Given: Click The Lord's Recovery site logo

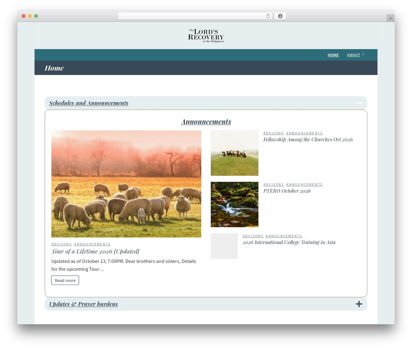Looking at the screenshot, I should point(206,36).
